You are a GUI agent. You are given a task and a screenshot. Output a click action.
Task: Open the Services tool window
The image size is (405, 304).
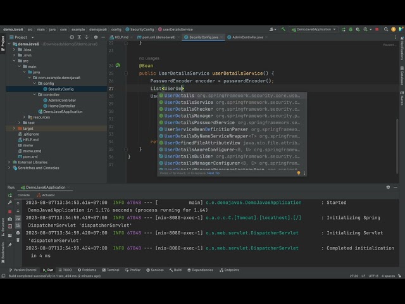154,270
